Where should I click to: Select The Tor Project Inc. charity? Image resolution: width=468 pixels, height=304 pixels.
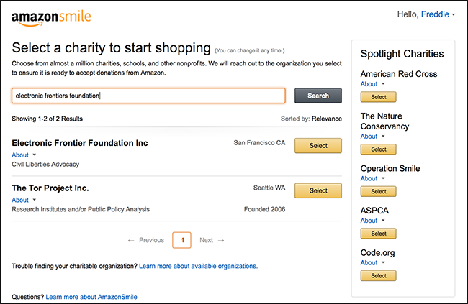coord(318,190)
